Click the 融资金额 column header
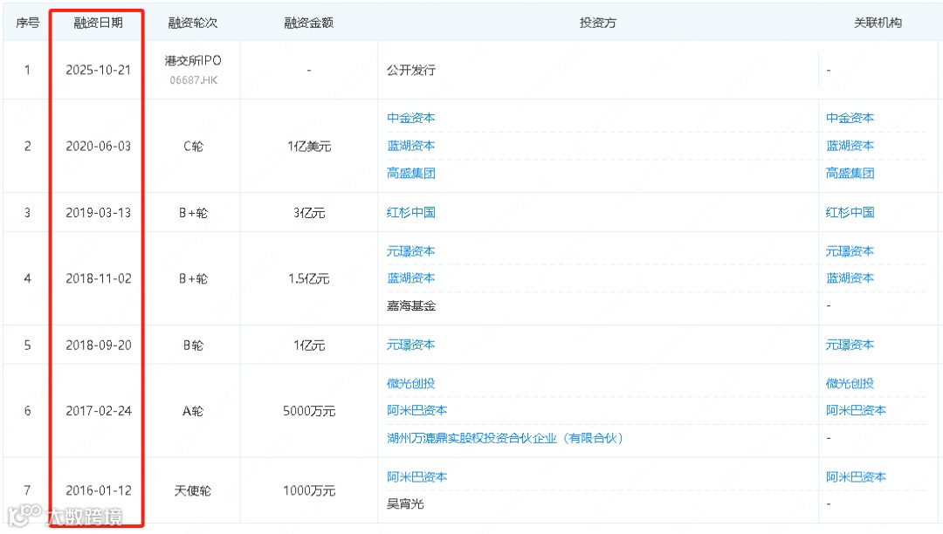 [308, 23]
